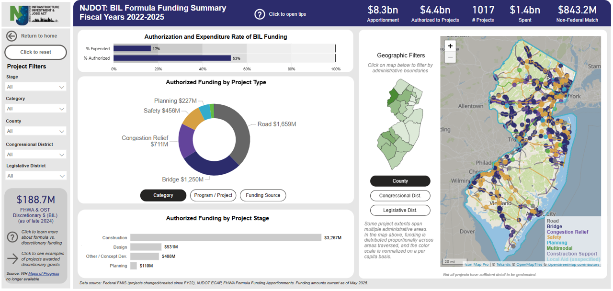Open the Congressional District dropdown
The image size is (613, 291).
click(35, 155)
